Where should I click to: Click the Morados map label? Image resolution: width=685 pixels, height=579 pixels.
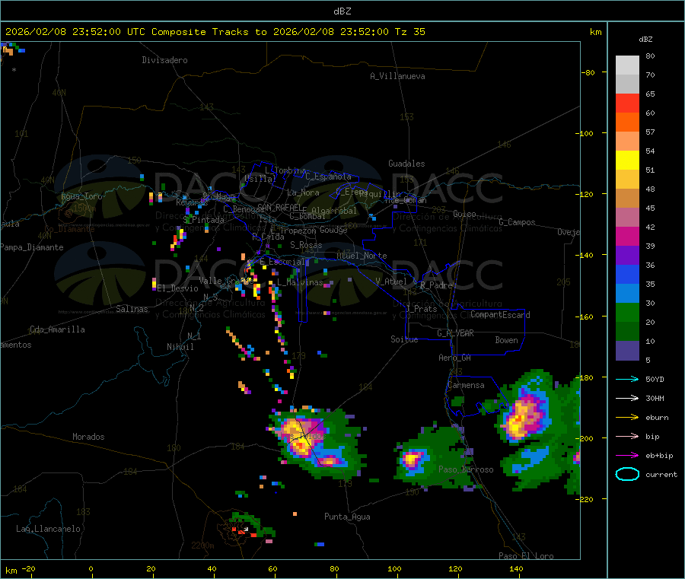point(88,437)
